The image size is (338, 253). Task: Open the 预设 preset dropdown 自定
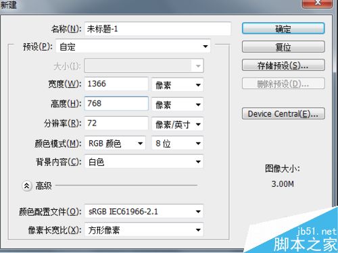[133, 47]
